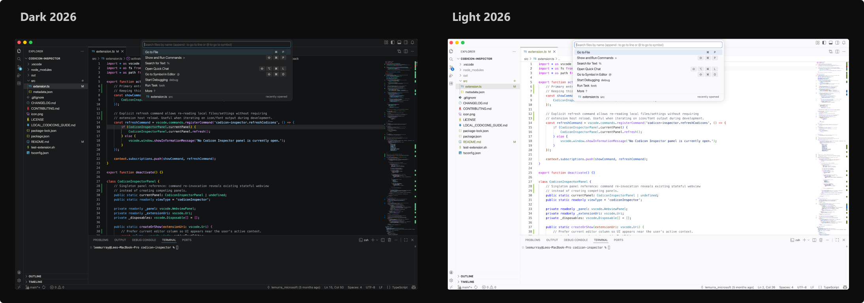This screenshot has height=303, width=864.
Task: Toggle secondary sidebar in Light 2026 title bar
Action: point(837,43)
